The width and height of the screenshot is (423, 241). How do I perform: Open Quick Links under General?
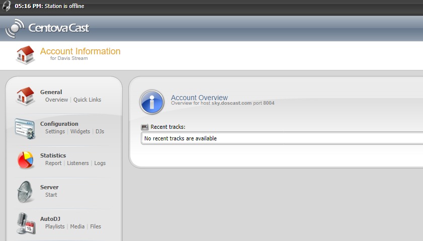(87, 100)
